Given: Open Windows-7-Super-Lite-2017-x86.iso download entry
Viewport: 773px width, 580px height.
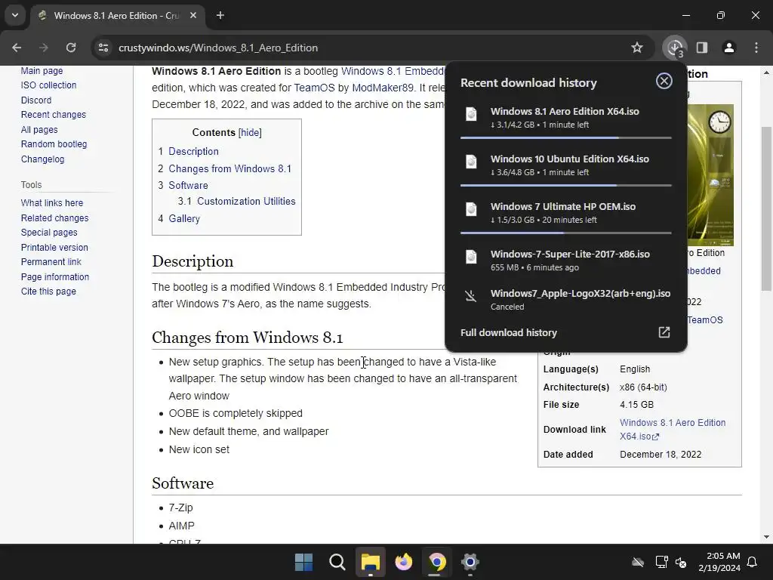Looking at the screenshot, I should pos(566,261).
